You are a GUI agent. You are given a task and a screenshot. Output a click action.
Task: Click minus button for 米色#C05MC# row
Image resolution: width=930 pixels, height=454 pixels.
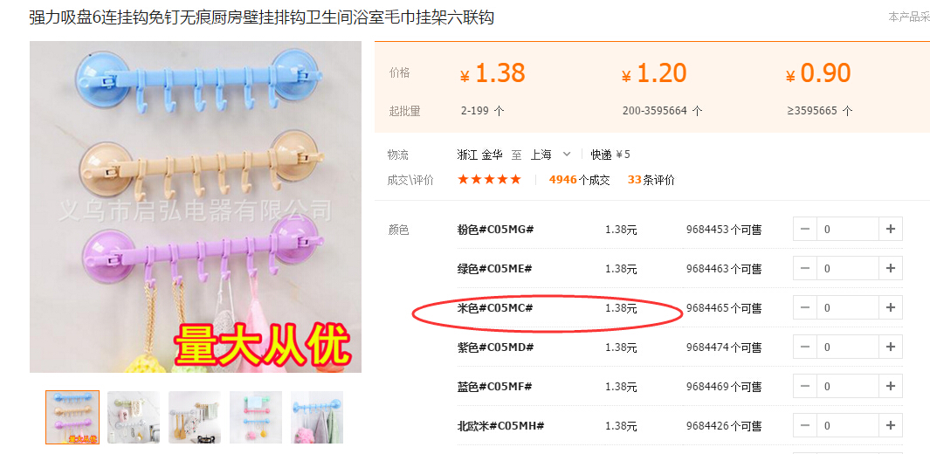805,307
